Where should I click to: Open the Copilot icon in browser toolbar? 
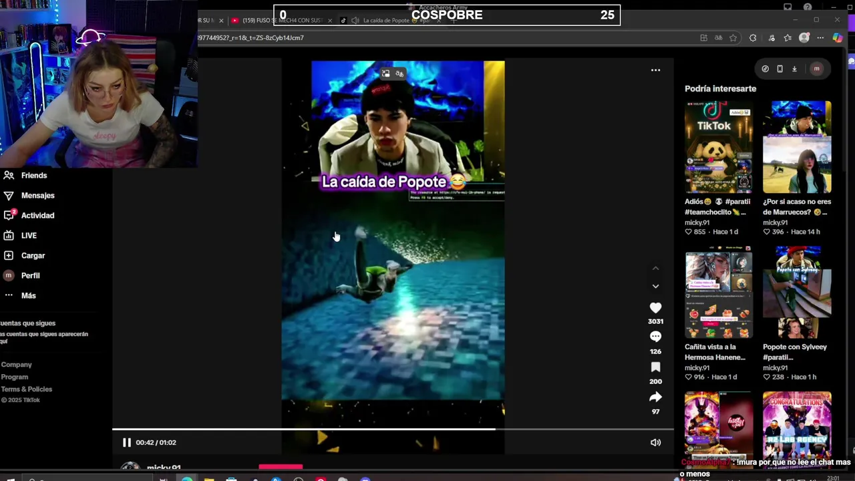tap(837, 38)
